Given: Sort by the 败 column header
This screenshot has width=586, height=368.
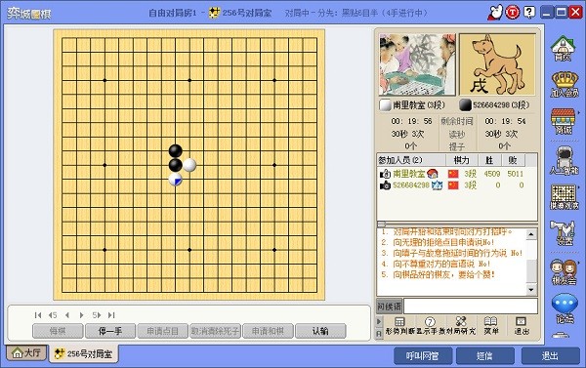Looking at the screenshot, I should click(513, 160).
